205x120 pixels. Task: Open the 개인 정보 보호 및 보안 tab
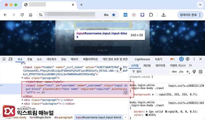pos(115,59)
